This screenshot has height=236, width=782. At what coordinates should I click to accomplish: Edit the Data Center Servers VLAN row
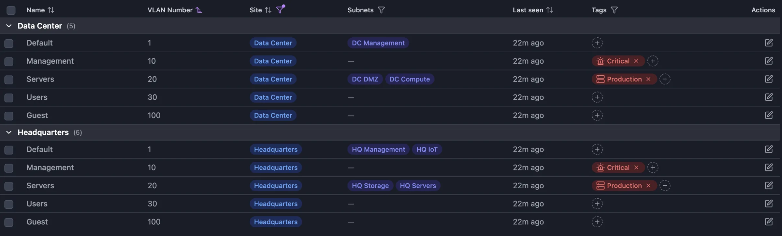769,79
